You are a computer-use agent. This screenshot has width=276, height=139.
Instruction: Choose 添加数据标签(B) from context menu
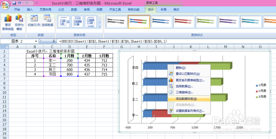[189, 99]
